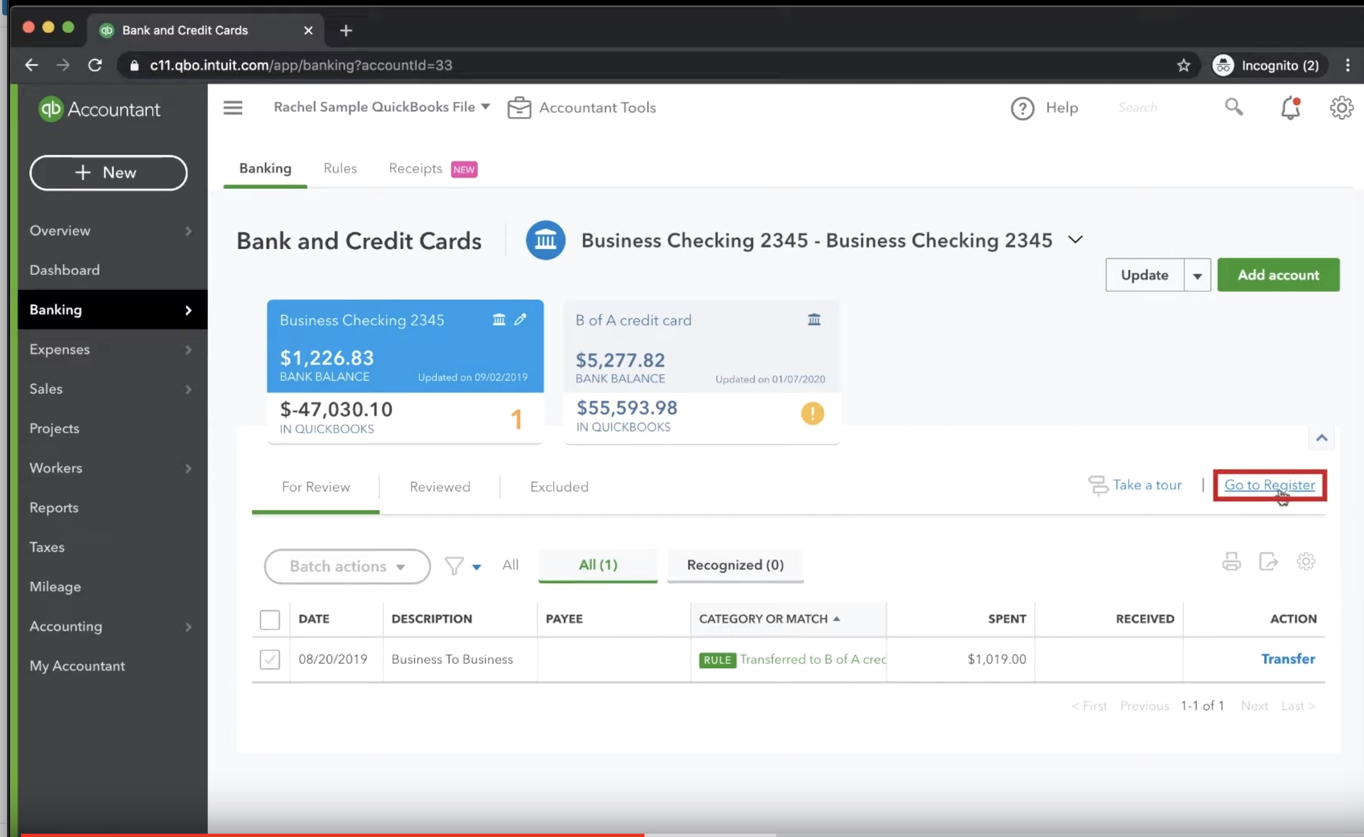Open the filter funnel icon
This screenshot has height=837, width=1364.
coord(453,566)
